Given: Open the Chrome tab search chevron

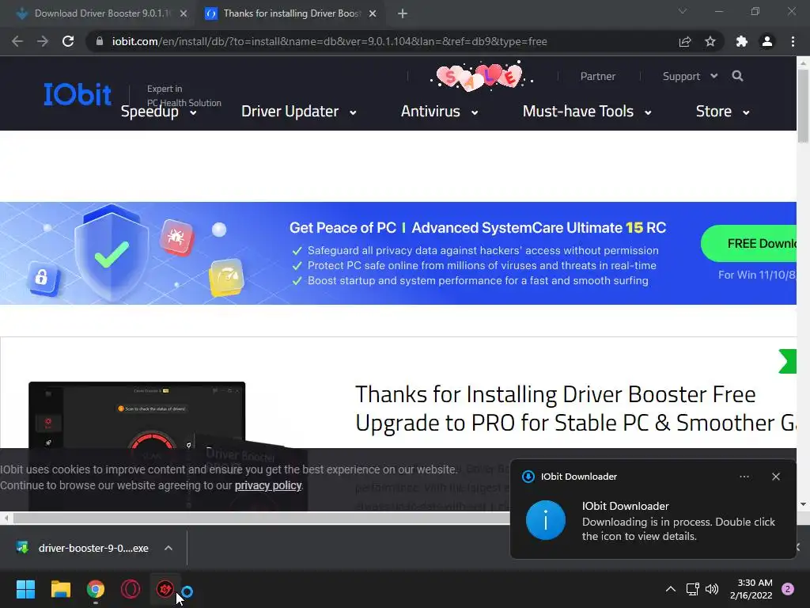Looking at the screenshot, I should tap(683, 11).
